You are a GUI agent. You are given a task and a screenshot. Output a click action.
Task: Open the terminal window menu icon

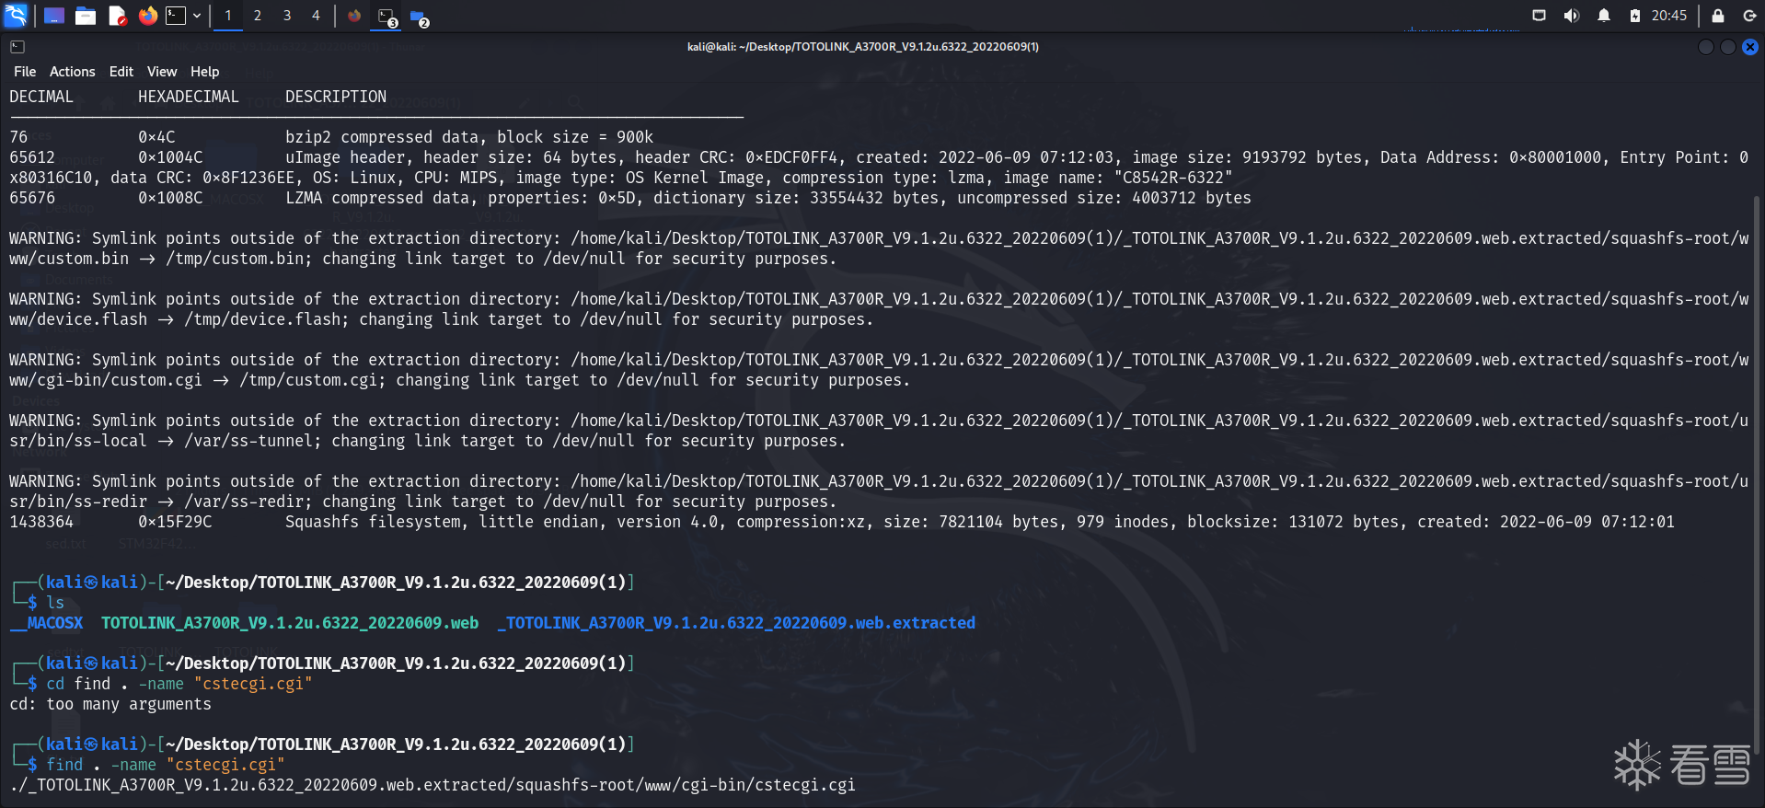click(x=17, y=47)
